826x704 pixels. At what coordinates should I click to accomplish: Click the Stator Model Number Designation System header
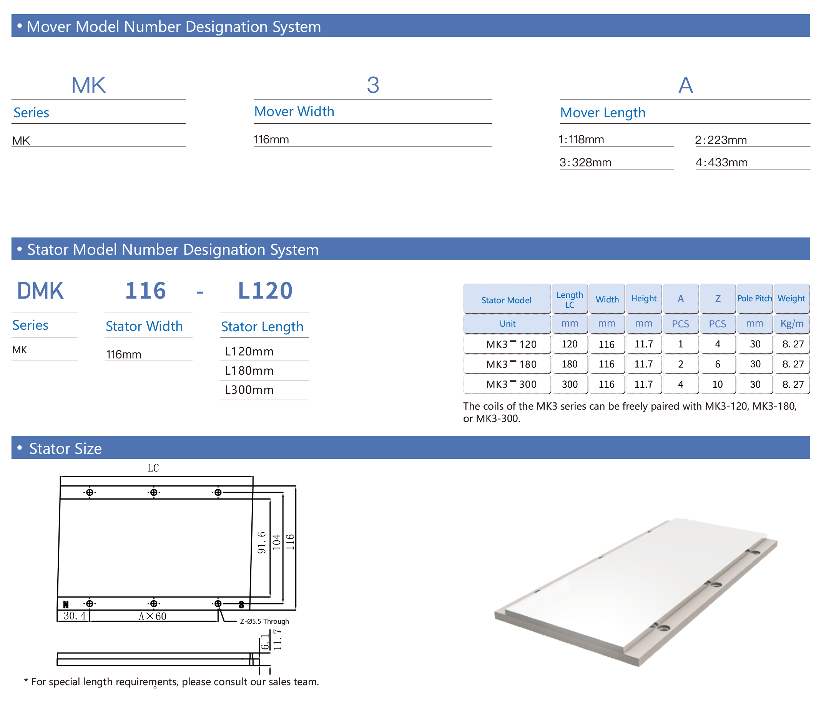(173, 249)
